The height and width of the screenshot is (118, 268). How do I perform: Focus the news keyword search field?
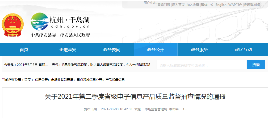(x=201, y=65)
